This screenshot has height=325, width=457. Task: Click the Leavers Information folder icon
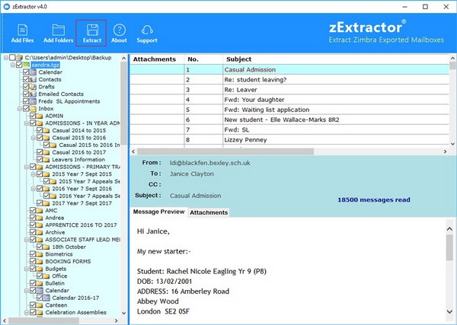(47, 159)
